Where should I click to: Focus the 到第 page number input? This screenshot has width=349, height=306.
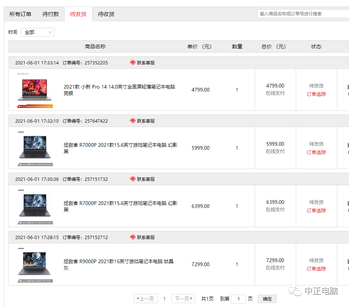coord(239,299)
